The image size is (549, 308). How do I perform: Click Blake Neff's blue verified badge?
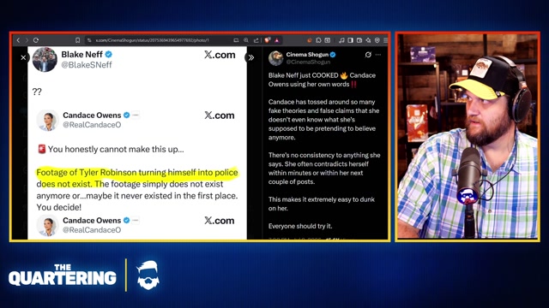pos(109,55)
